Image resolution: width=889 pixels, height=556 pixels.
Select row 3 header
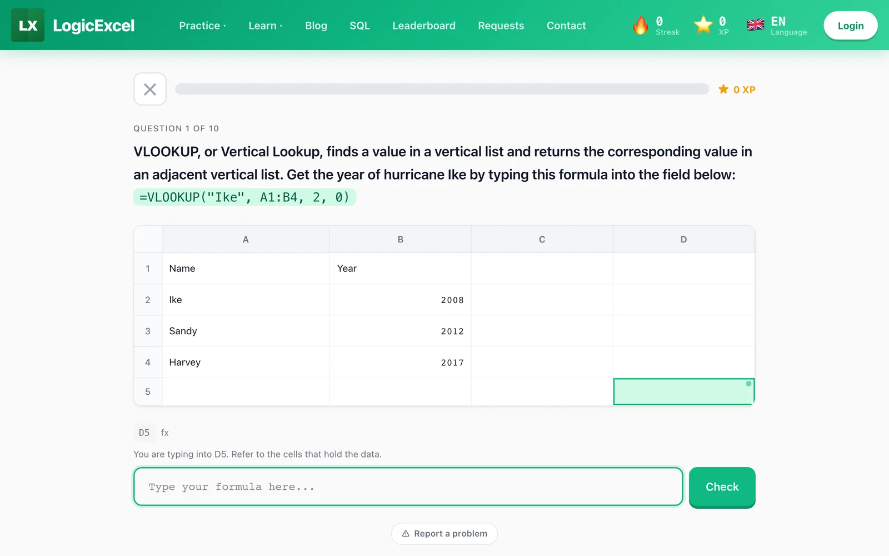click(x=148, y=331)
